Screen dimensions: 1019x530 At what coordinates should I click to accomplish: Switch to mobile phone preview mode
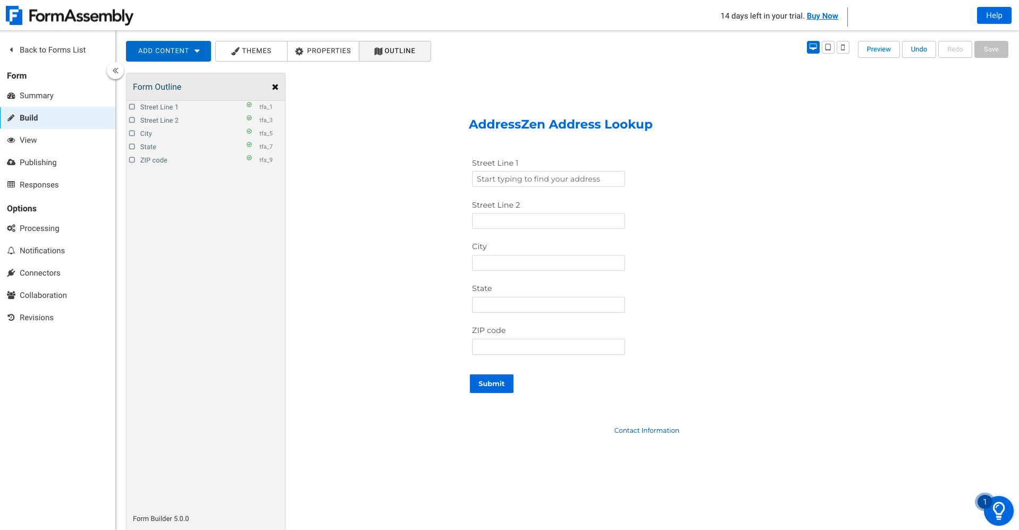pos(843,47)
